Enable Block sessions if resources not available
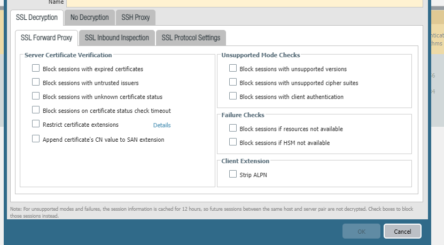The image size is (444, 245). coord(233,128)
